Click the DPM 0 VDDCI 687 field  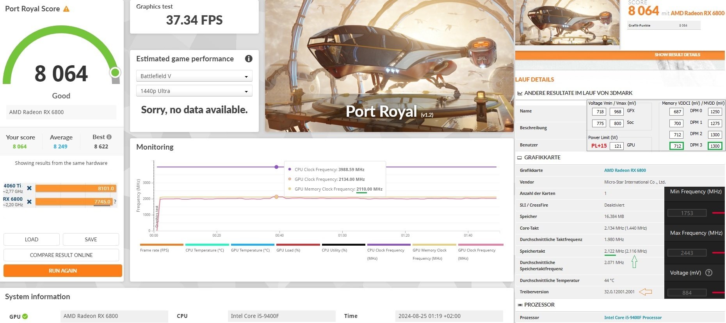click(677, 112)
